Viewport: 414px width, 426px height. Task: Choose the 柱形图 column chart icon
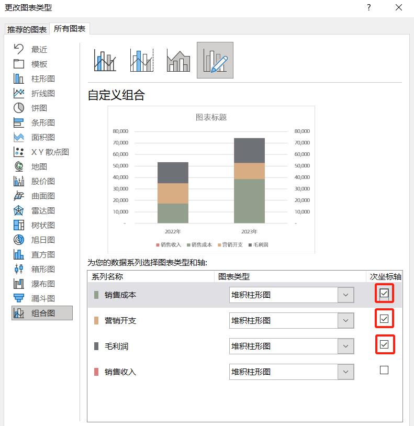coord(19,79)
